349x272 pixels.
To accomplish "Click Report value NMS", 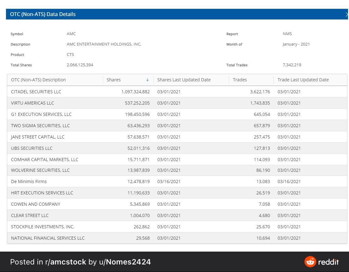I will pos(287,34).
